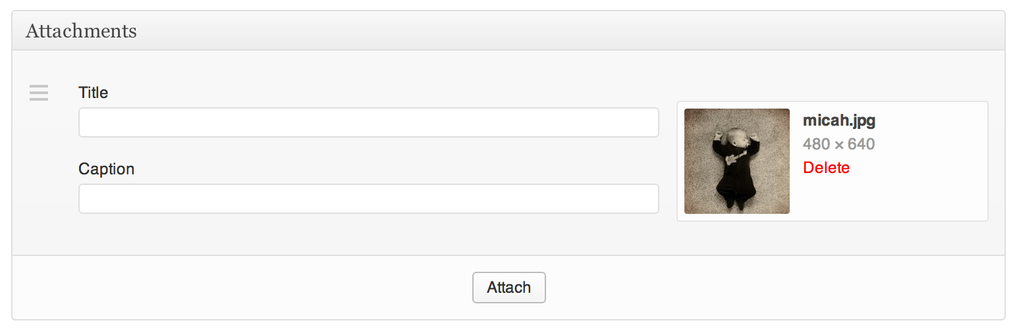Click the 480 × 640 dimensions text
1017x329 pixels.
838,144
